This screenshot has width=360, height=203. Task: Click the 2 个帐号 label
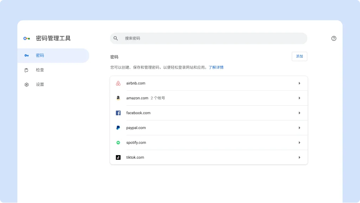point(158,98)
